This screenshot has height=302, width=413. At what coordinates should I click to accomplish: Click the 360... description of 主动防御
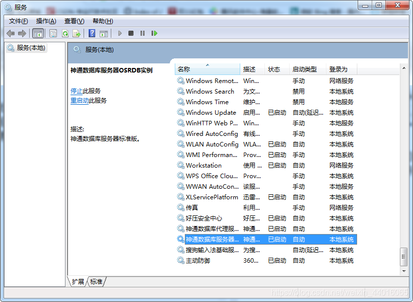pyautogui.click(x=251, y=260)
